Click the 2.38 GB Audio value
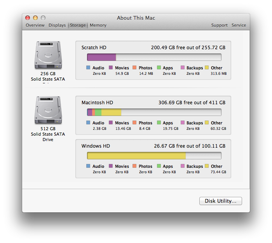This screenshot has width=272, height=243. (99, 129)
